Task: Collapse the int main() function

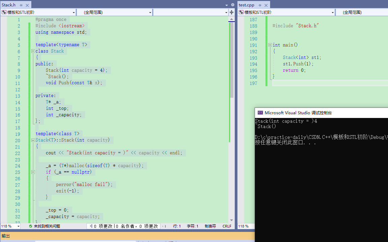Action: coord(270,45)
